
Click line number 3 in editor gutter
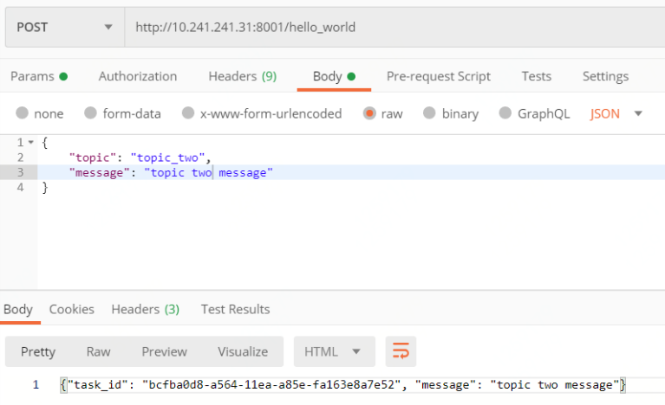(x=20, y=173)
